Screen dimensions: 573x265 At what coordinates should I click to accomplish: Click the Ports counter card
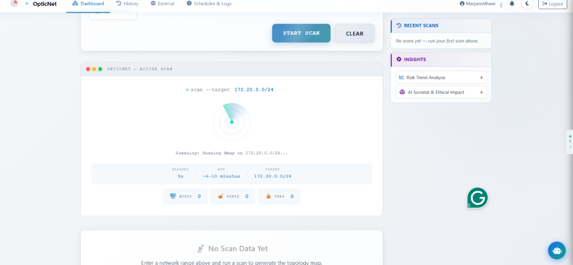click(x=233, y=196)
